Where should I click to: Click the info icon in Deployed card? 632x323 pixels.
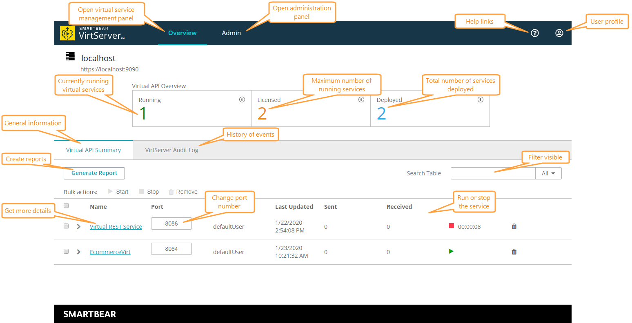(x=481, y=100)
